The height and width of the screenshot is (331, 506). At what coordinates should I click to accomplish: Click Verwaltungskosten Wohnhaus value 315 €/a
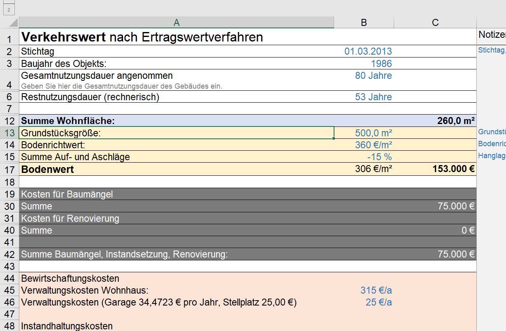click(376, 290)
